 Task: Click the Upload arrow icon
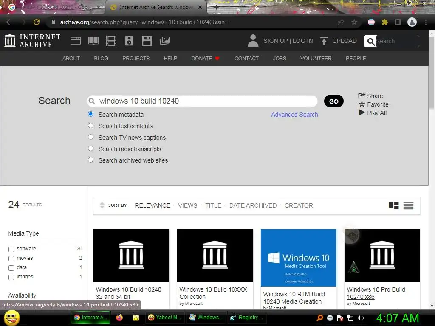tap(324, 41)
